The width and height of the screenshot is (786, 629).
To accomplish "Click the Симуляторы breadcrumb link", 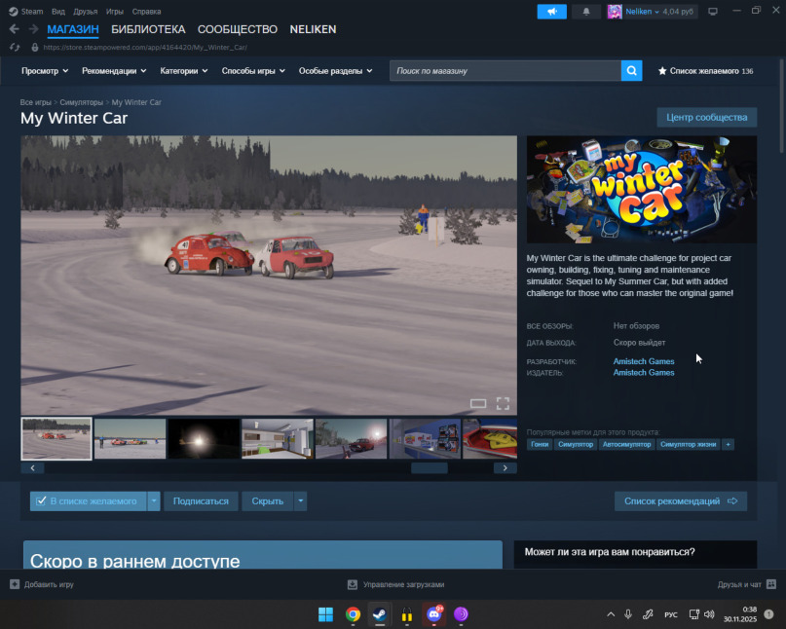I will (x=81, y=102).
